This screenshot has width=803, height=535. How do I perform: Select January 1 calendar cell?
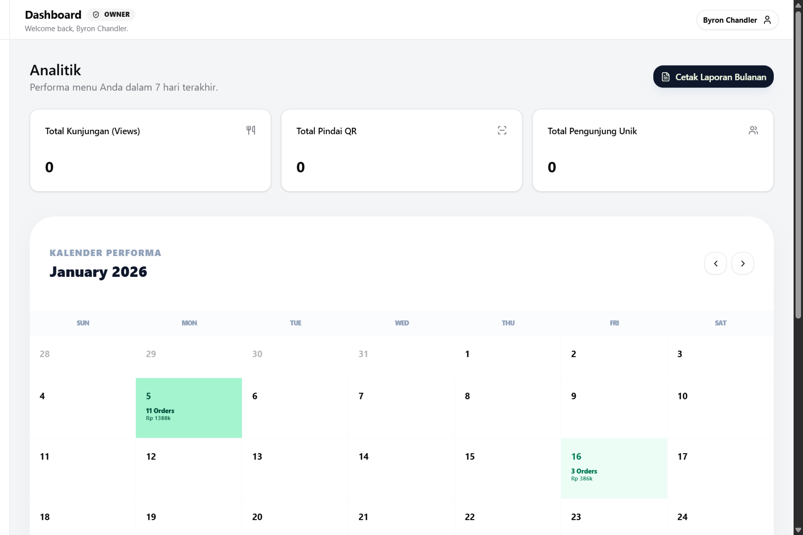508,357
